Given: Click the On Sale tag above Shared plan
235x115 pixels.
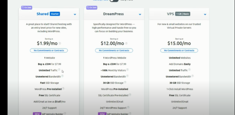Looking at the screenshot, I should tap(27, 7).
